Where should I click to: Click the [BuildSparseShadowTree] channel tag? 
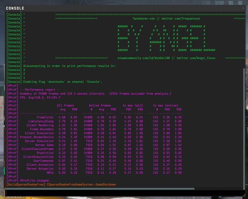[x=26, y=184]
